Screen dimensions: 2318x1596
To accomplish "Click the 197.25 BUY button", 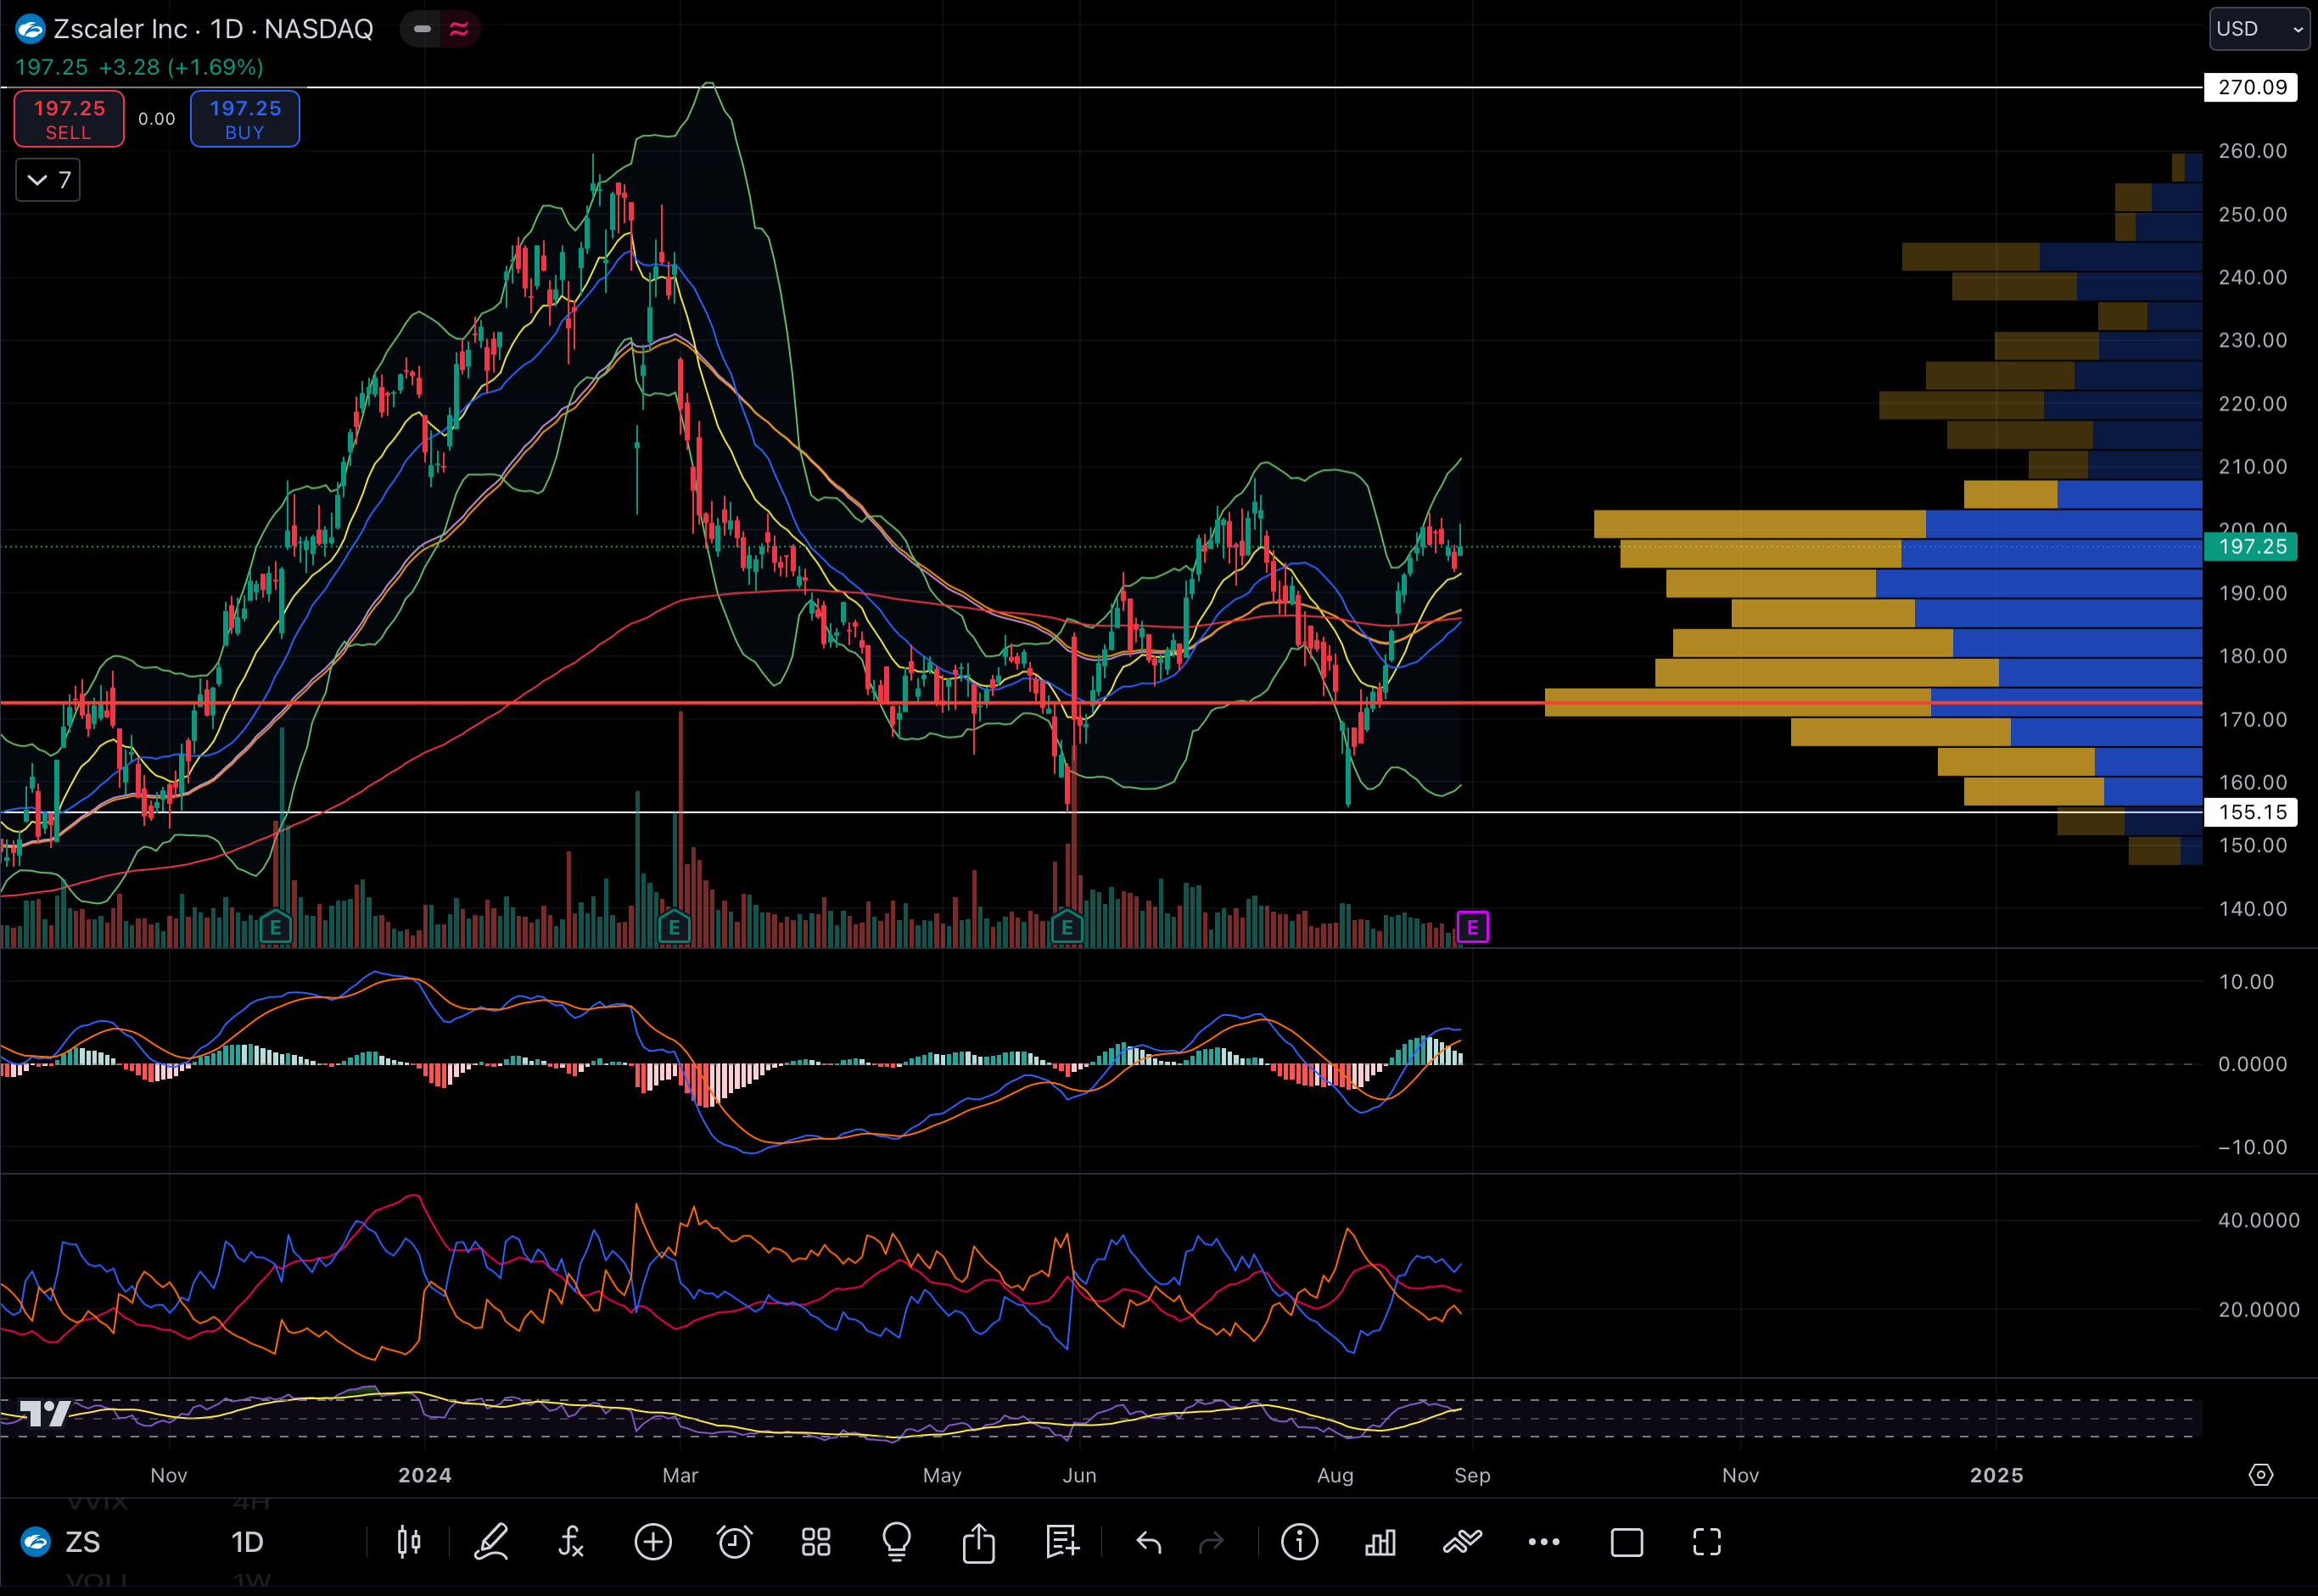I will click(245, 119).
